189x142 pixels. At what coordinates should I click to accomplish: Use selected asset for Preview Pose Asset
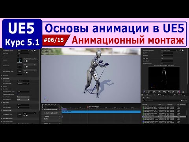(x=32, y=50)
